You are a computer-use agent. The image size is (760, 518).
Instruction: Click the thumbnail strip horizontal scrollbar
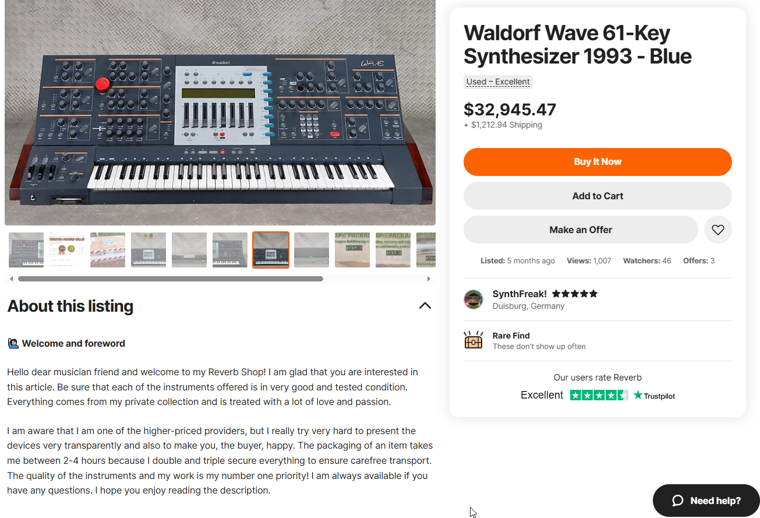[171, 279]
